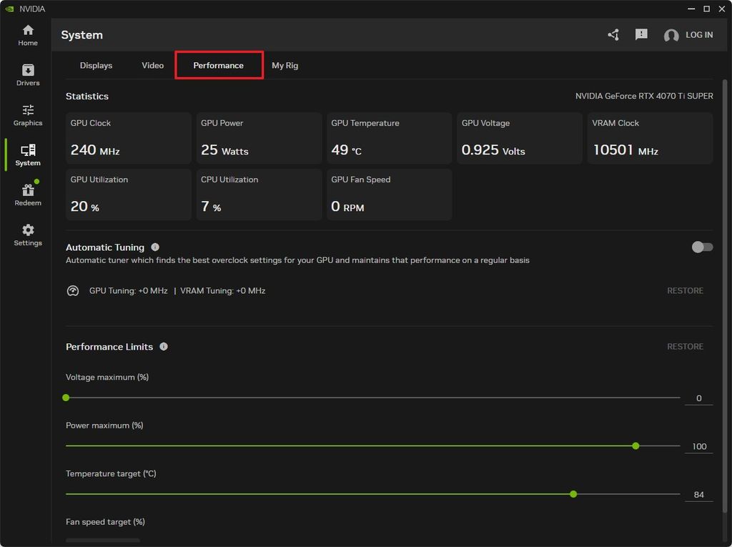Open the My Rig tab
732x547 pixels.
point(285,65)
